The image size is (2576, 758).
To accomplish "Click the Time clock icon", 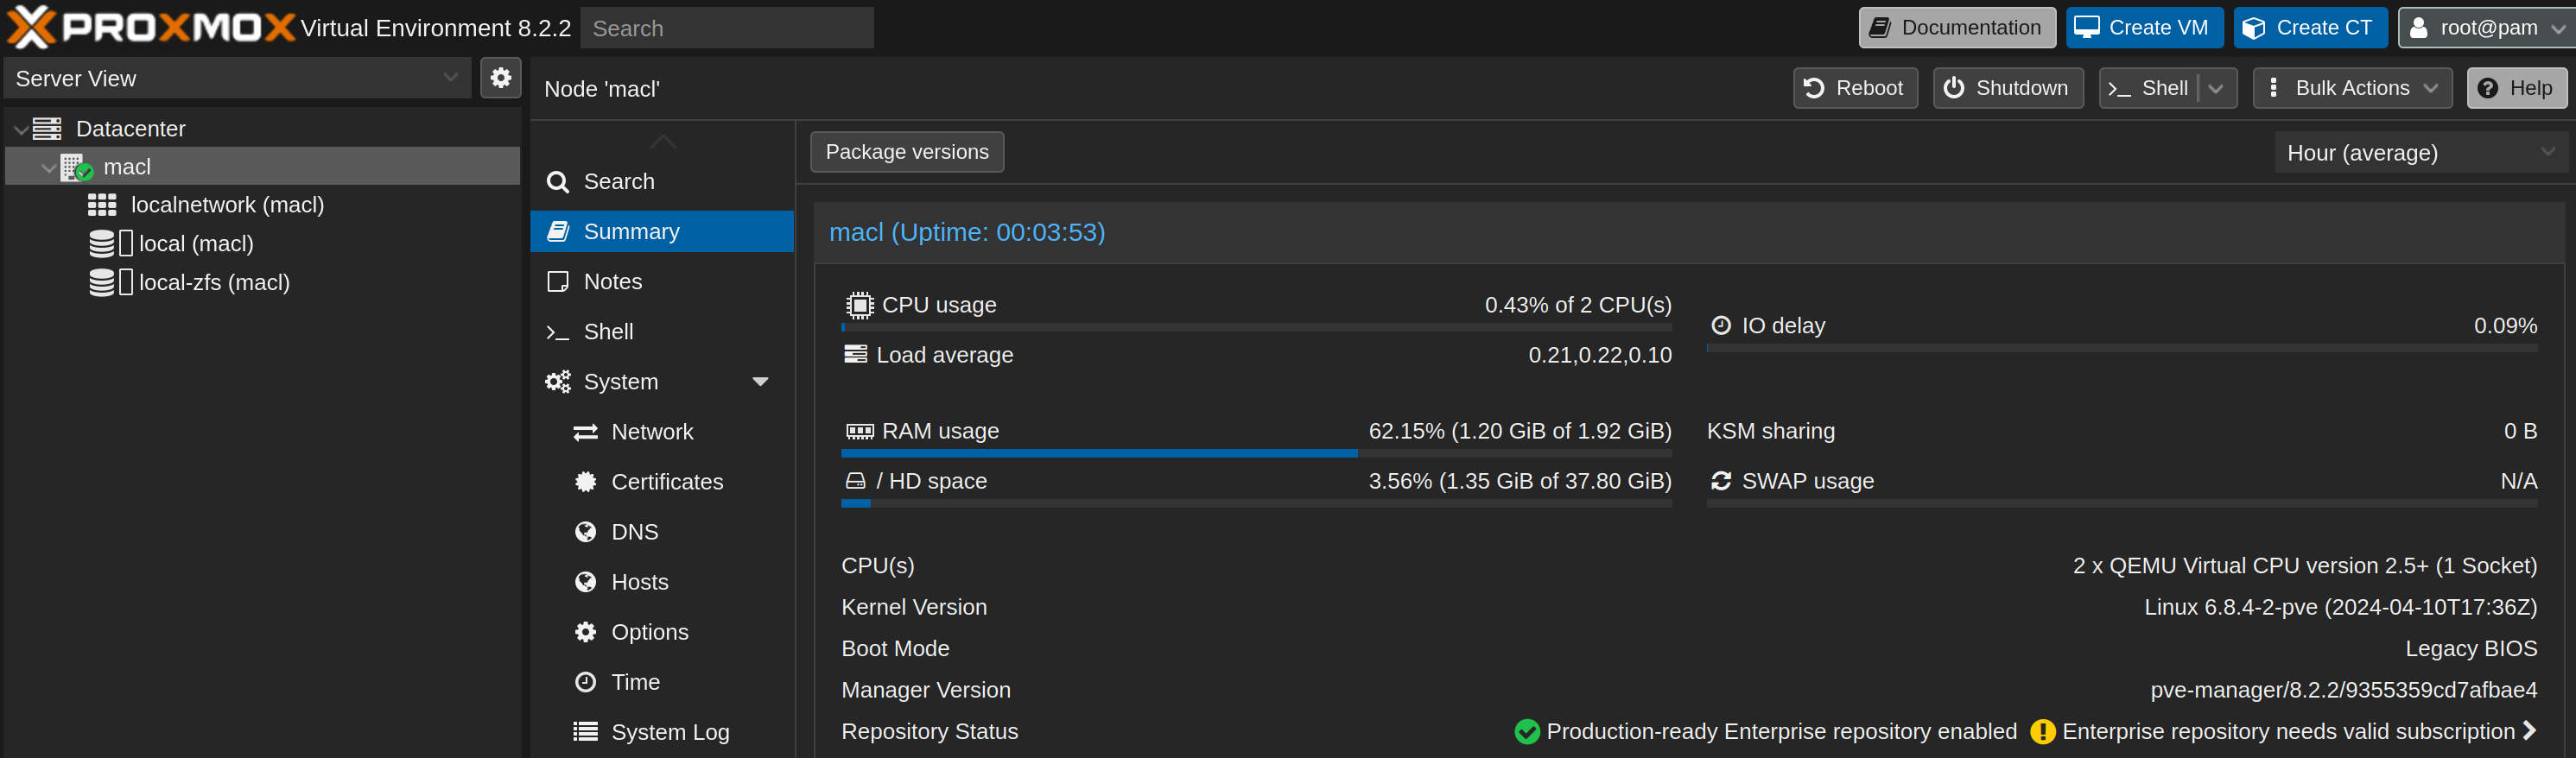I will pos(585,682).
